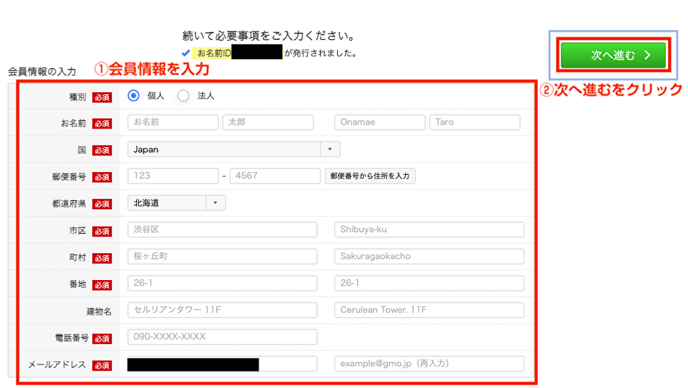The height and width of the screenshot is (388, 688).
Task: Click the postal code 4567 field
Action: coord(275,176)
